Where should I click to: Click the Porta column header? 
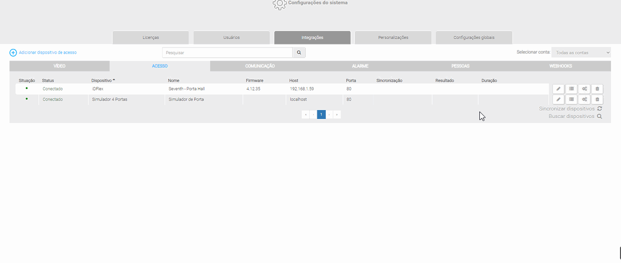point(351,80)
